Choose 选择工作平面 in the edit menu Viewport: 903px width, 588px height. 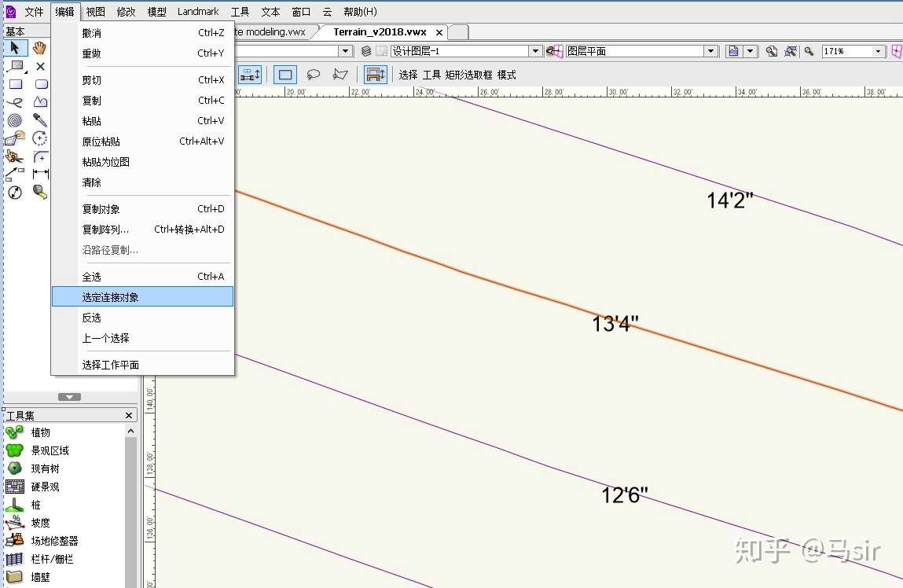pos(142,365)
